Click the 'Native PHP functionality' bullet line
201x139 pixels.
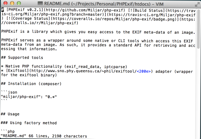click(x=64, y=66)
